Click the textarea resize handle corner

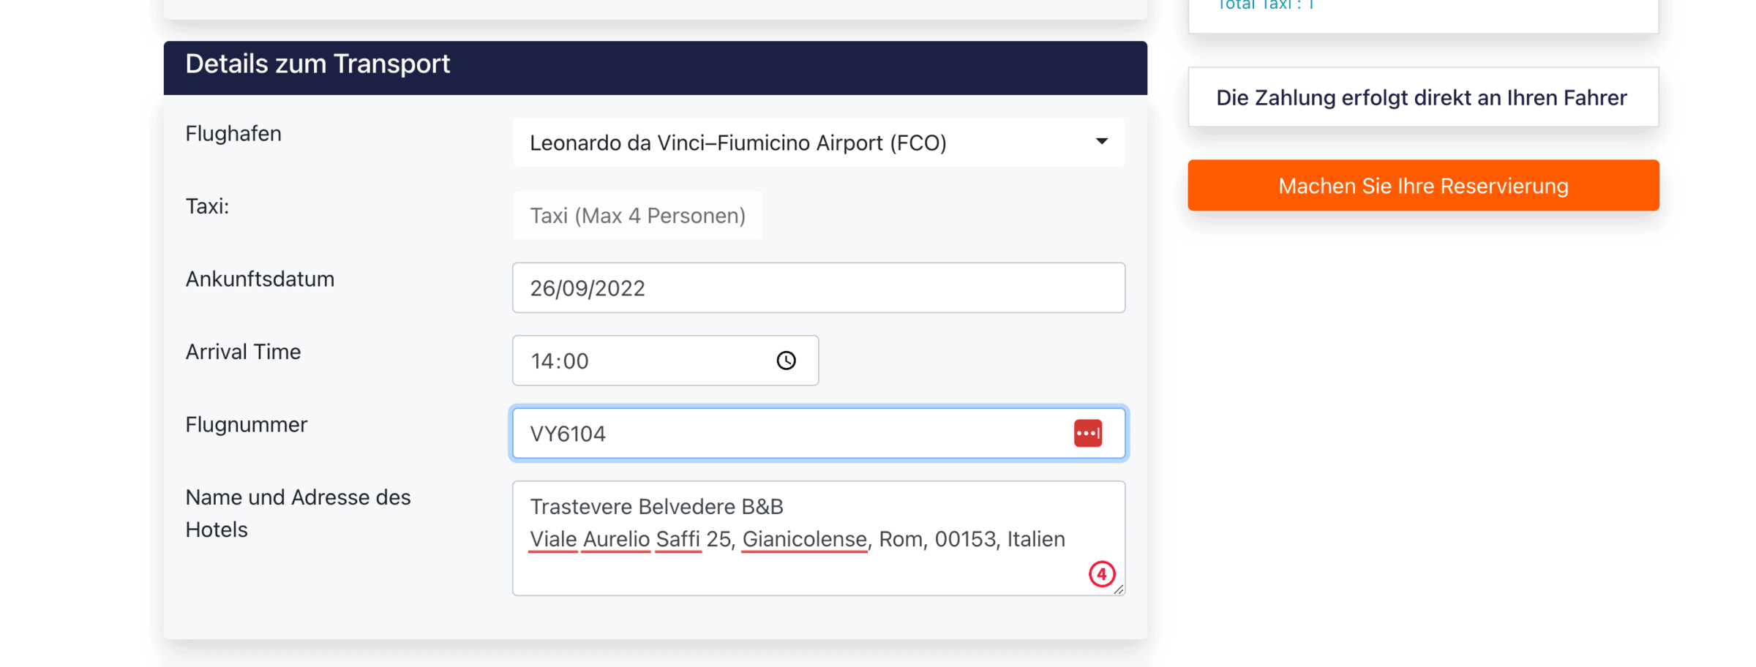pyautogui.click(x=1119, y=589)
